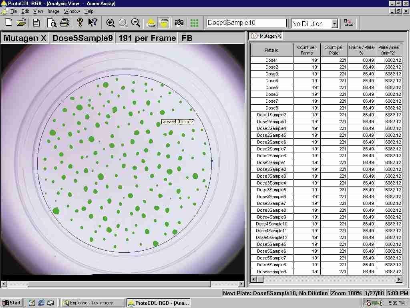The width and height of the screenshot is (410, 308).
Task: Click the Dose5Sample10 plate name field
Action: click(247, 23)
